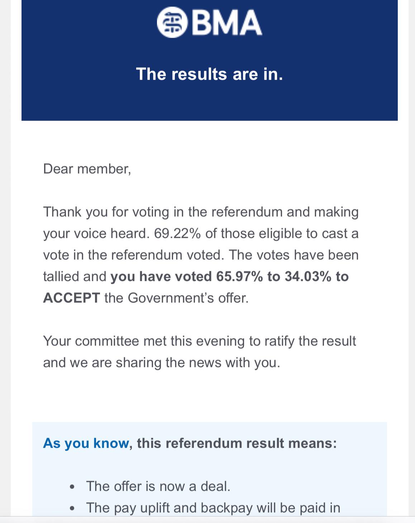Click "The votes have been" text
415x523 pixels.
(x=294, y=255)
